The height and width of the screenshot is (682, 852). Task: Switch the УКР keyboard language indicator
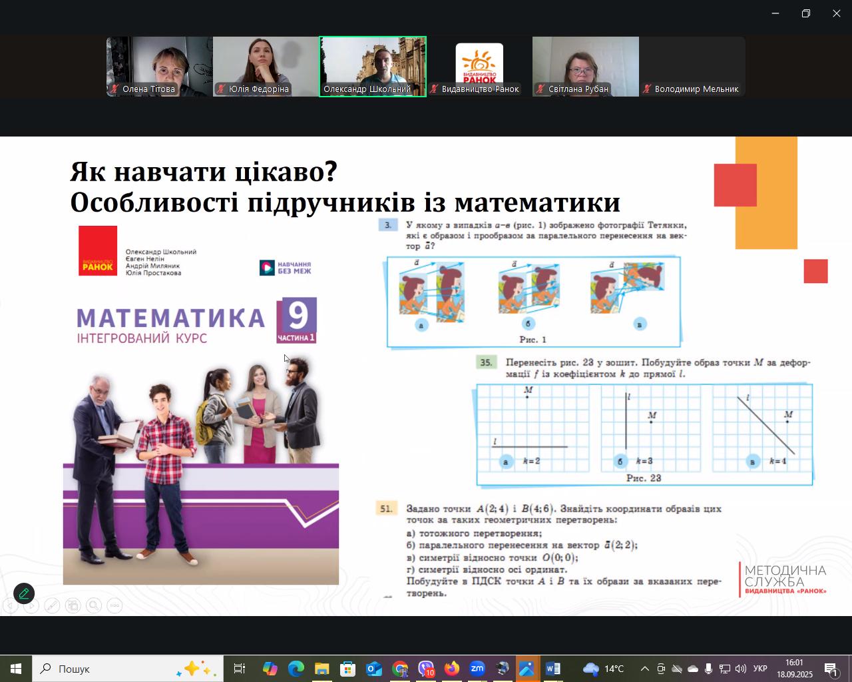click(x=760, y=669)
